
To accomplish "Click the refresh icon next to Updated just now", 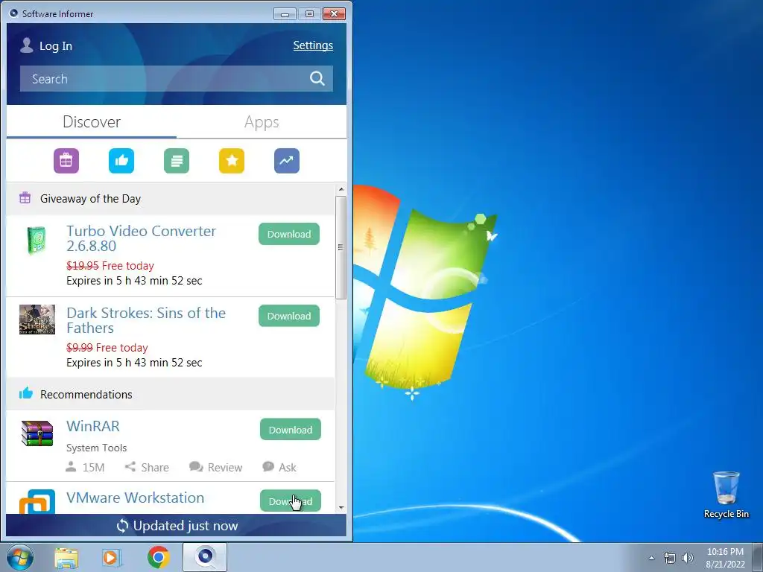I will (122, 526).
